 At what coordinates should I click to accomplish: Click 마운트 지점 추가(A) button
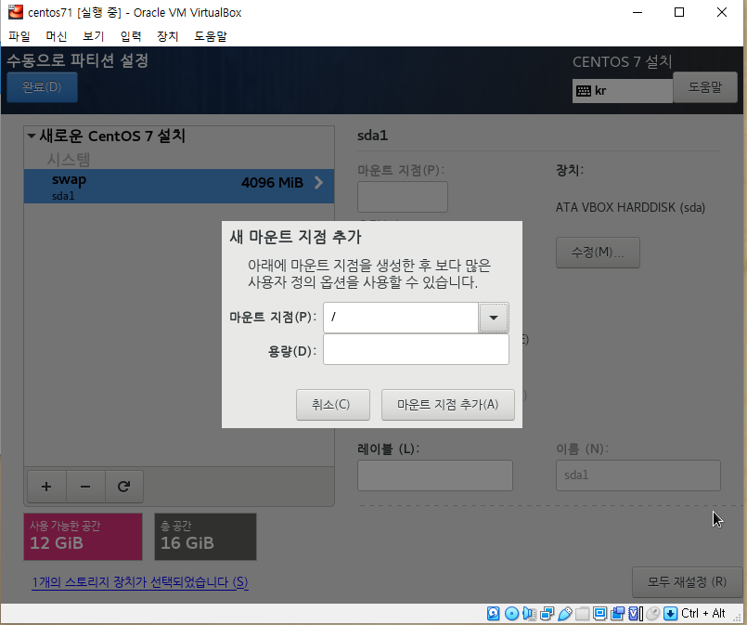pyautogui.click(x=448, y=405)
